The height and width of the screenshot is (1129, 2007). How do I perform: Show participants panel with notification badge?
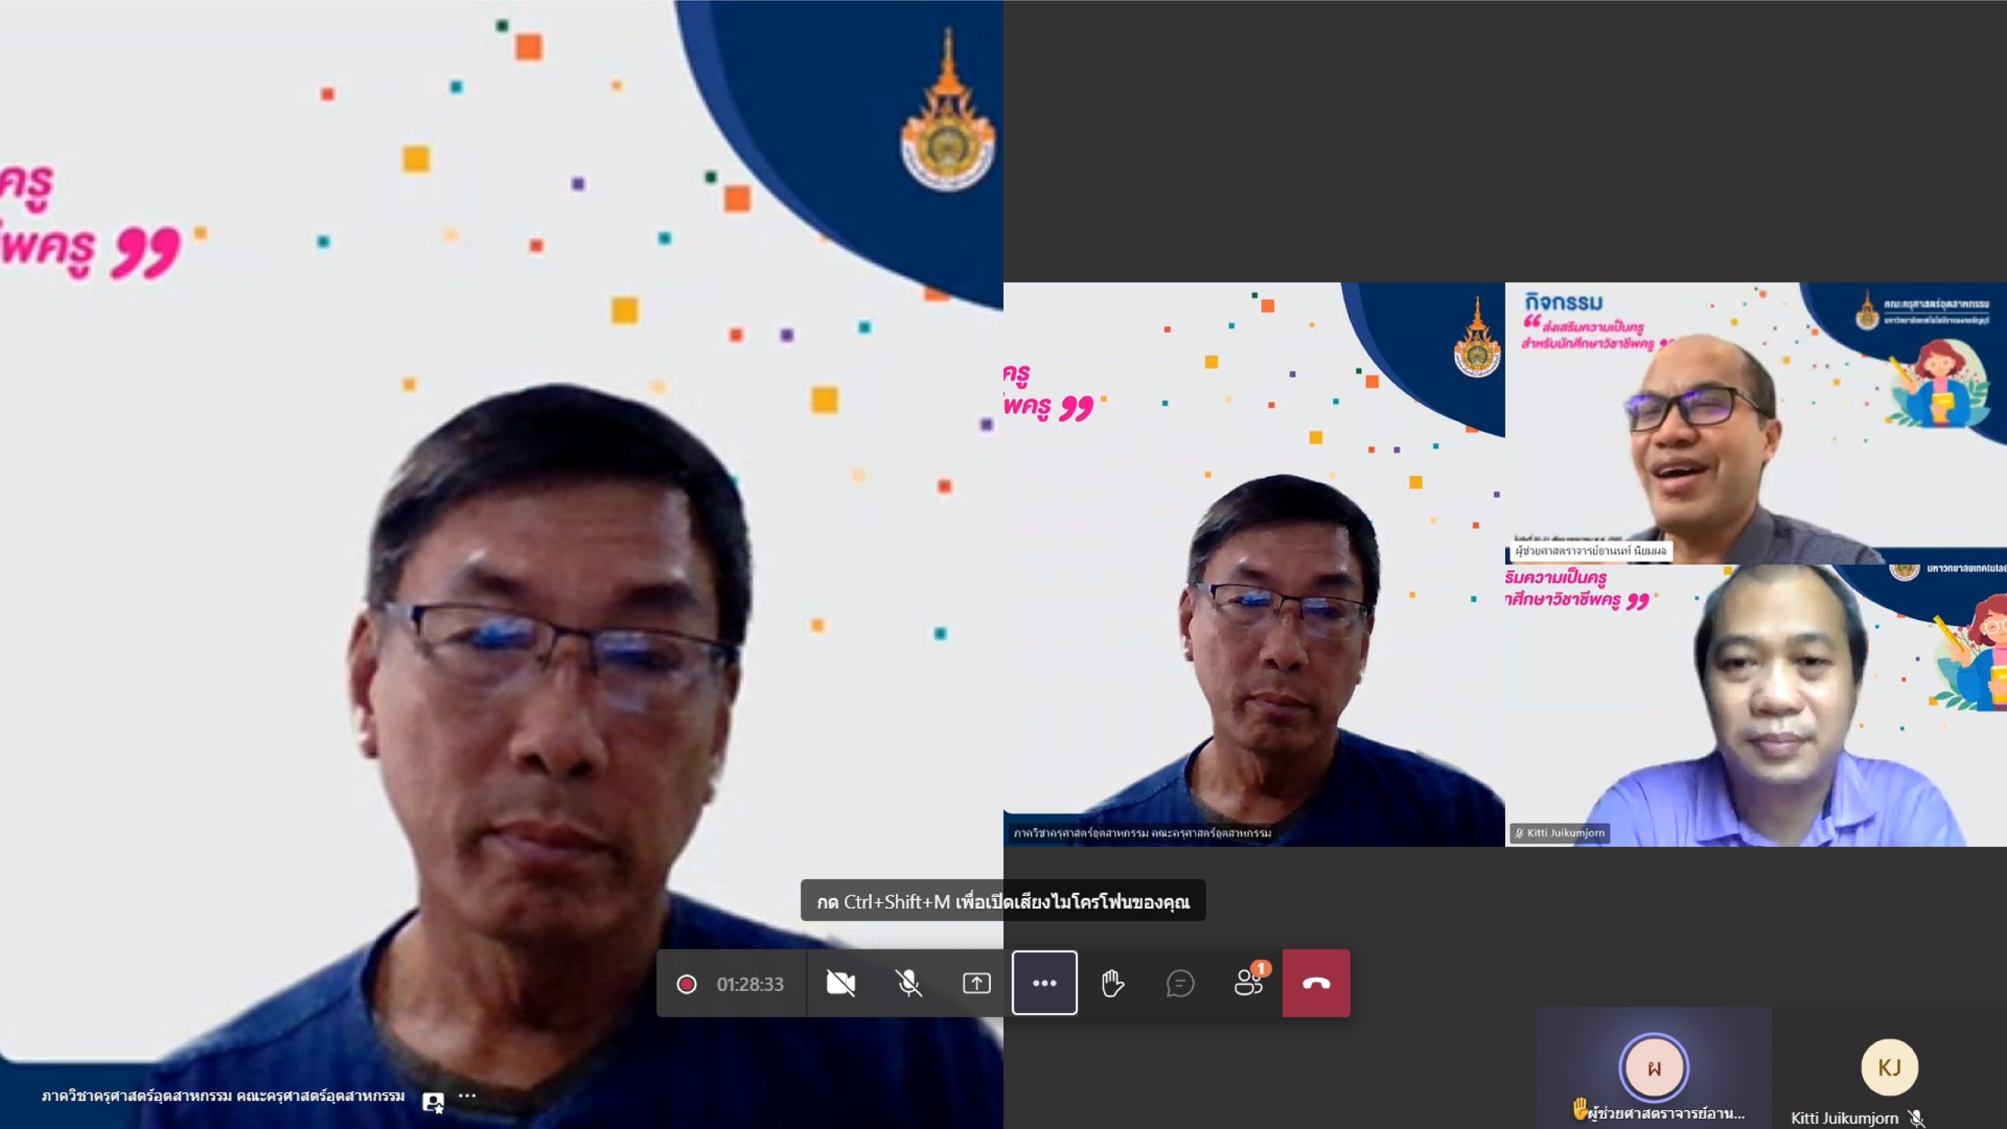[1247, 983]
